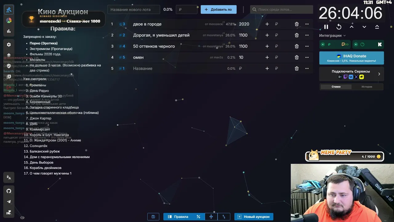Open the auction gavel page in sidebar

9,10
